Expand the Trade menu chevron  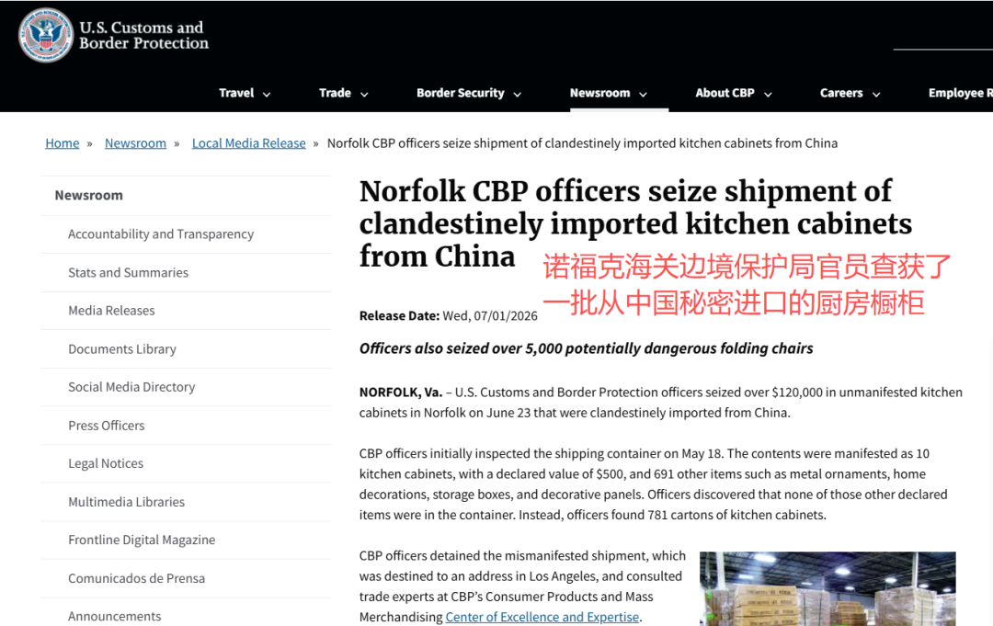(x=364, y=95)
